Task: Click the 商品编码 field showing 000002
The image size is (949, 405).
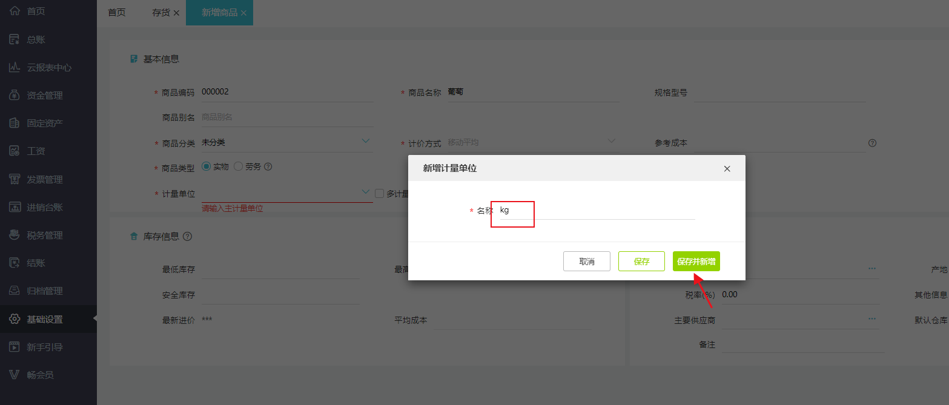Action: pos(287,92)
